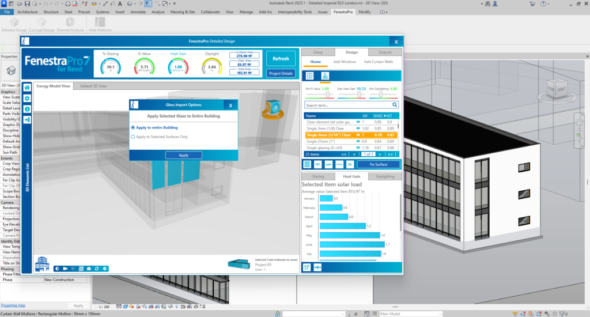Click the video camera icon in view toolbar
Viewport: 590px width, 317px height.
tap(65, 269)
